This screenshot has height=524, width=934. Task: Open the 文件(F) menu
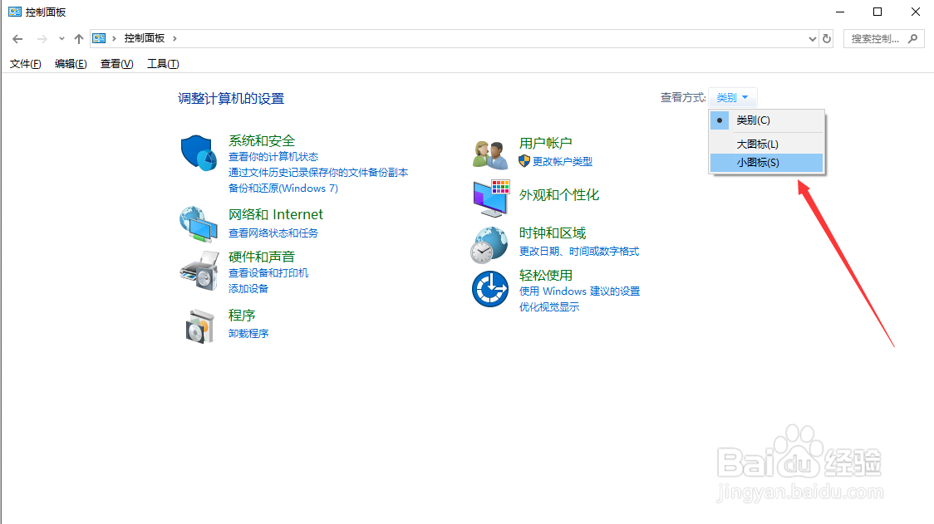(x=24, y=63)
